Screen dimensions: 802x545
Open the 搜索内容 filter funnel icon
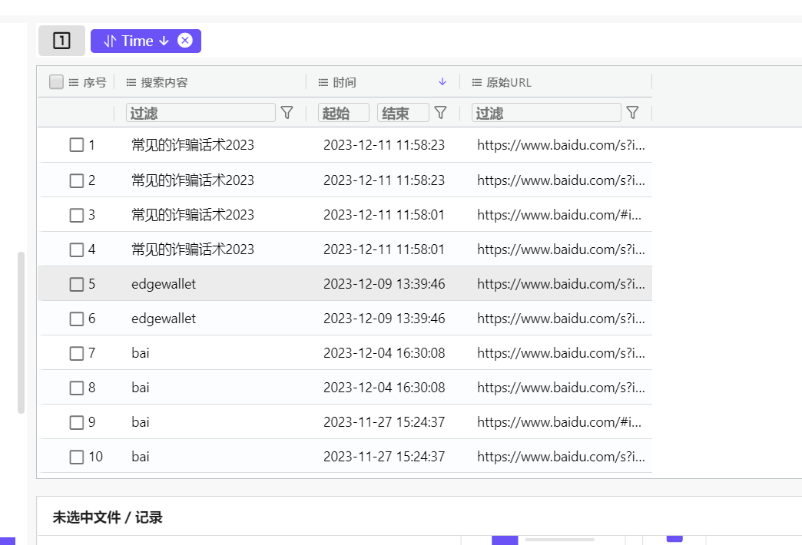[287, 113]
